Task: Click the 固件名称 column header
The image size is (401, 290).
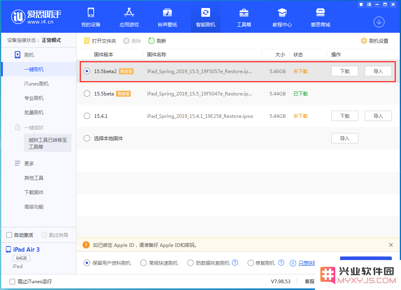Action: [x=157, y=54]
